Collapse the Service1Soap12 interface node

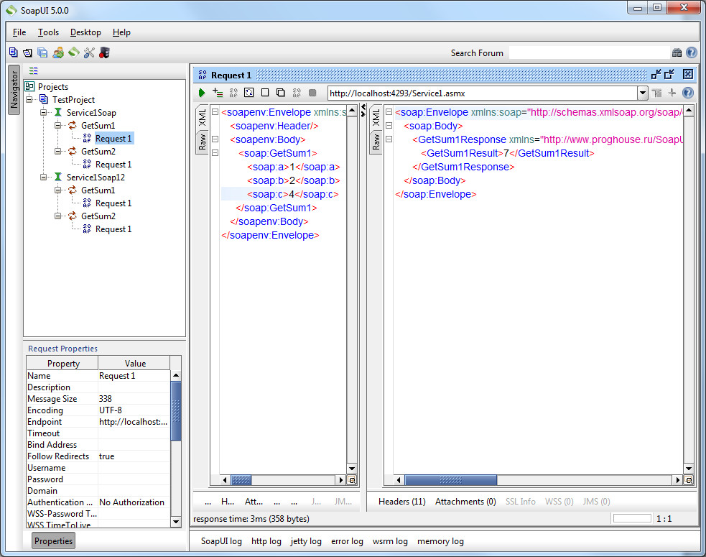tap(44, 178)
